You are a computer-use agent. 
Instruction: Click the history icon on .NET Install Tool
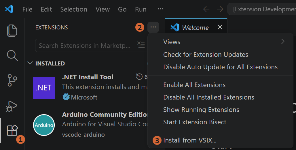click(x=139, y=77)
